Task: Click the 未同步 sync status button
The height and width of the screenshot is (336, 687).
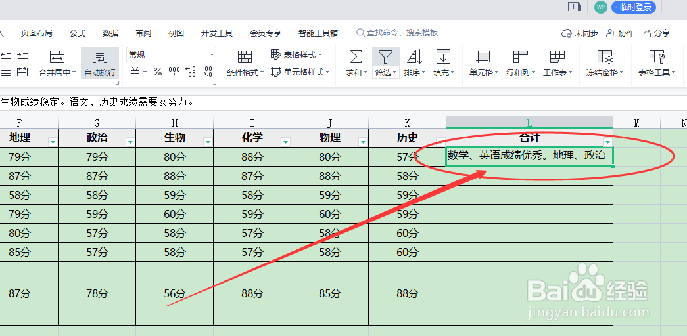Action: pos(580,33)
